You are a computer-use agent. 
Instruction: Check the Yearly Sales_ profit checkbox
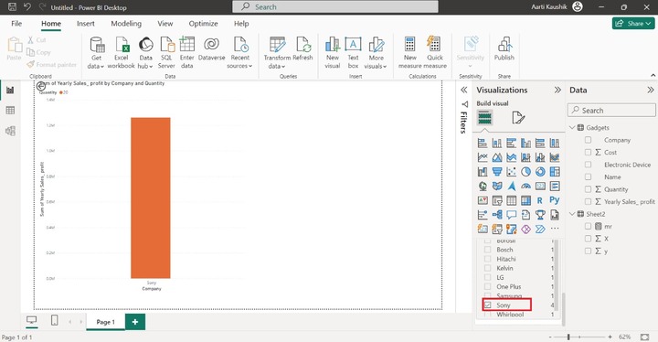click(588, 202)
